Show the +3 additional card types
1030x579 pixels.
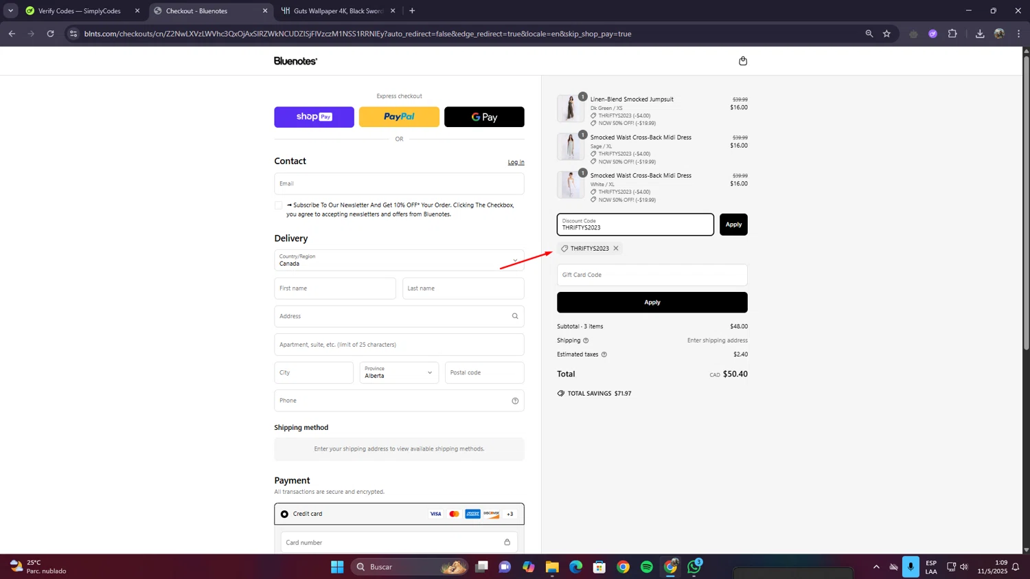(x=510, y=514)
